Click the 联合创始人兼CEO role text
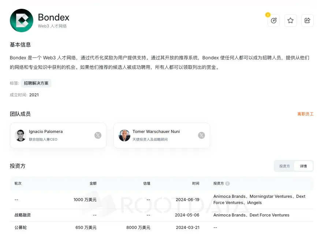317x241 pixels. [43, 140]
